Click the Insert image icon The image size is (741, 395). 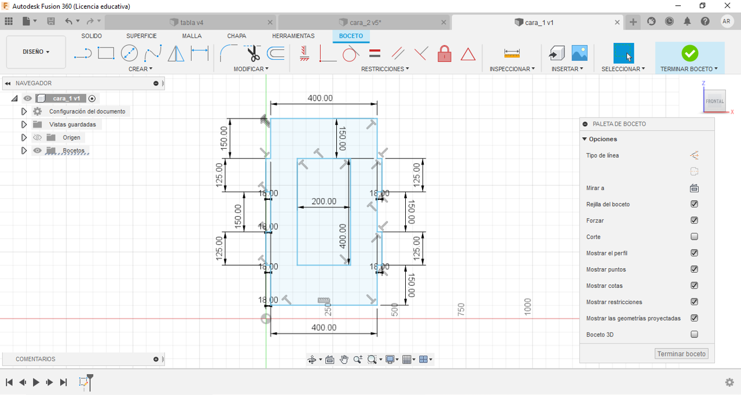point(579,53)
